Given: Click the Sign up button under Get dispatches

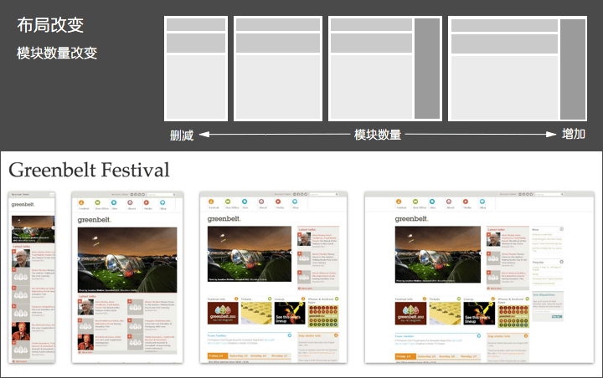Looking at the screenshot, I should pyautogui.click(x=556, y=317).
